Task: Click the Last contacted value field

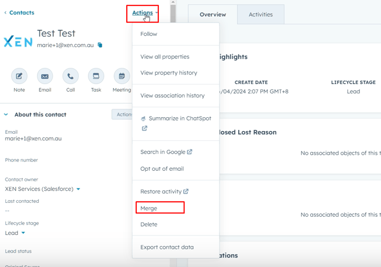Action: tap(7, 211)
